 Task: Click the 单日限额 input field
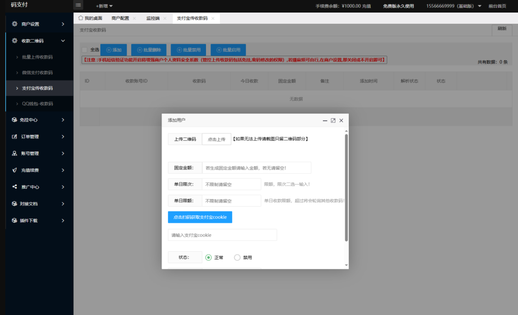point(231,201)
